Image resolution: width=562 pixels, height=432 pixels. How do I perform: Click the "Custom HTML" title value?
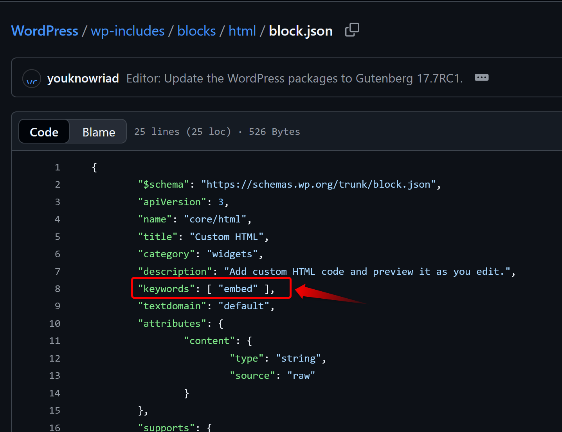[x=227, y=237]
